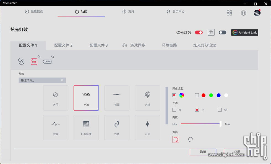271x164 pixels.
Task: Expand the SELECT ALL dropdown
Action: pos(42,80)
